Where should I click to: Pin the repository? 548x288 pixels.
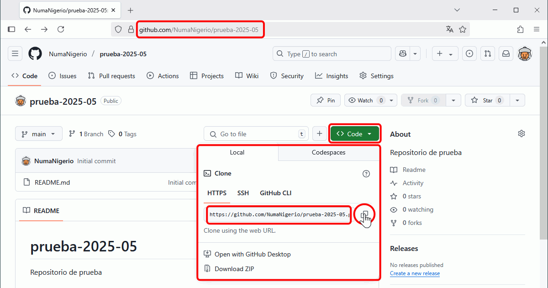coord(326,100)
